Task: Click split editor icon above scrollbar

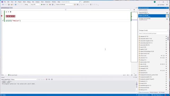Action: pos(134,10)
